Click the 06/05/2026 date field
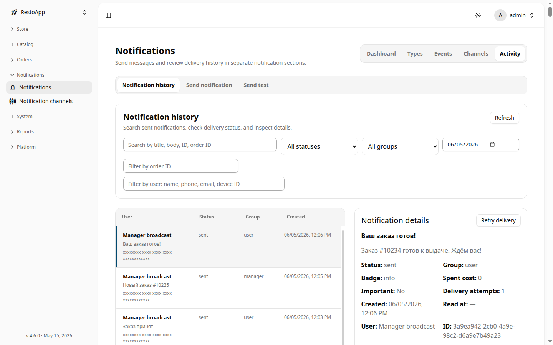 pyautogui.click(x=481, y=145)
